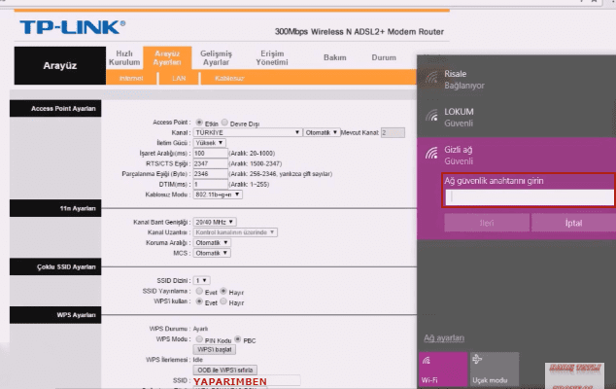
Task: Click the SSID name field
Action: [x=247, y=381]
